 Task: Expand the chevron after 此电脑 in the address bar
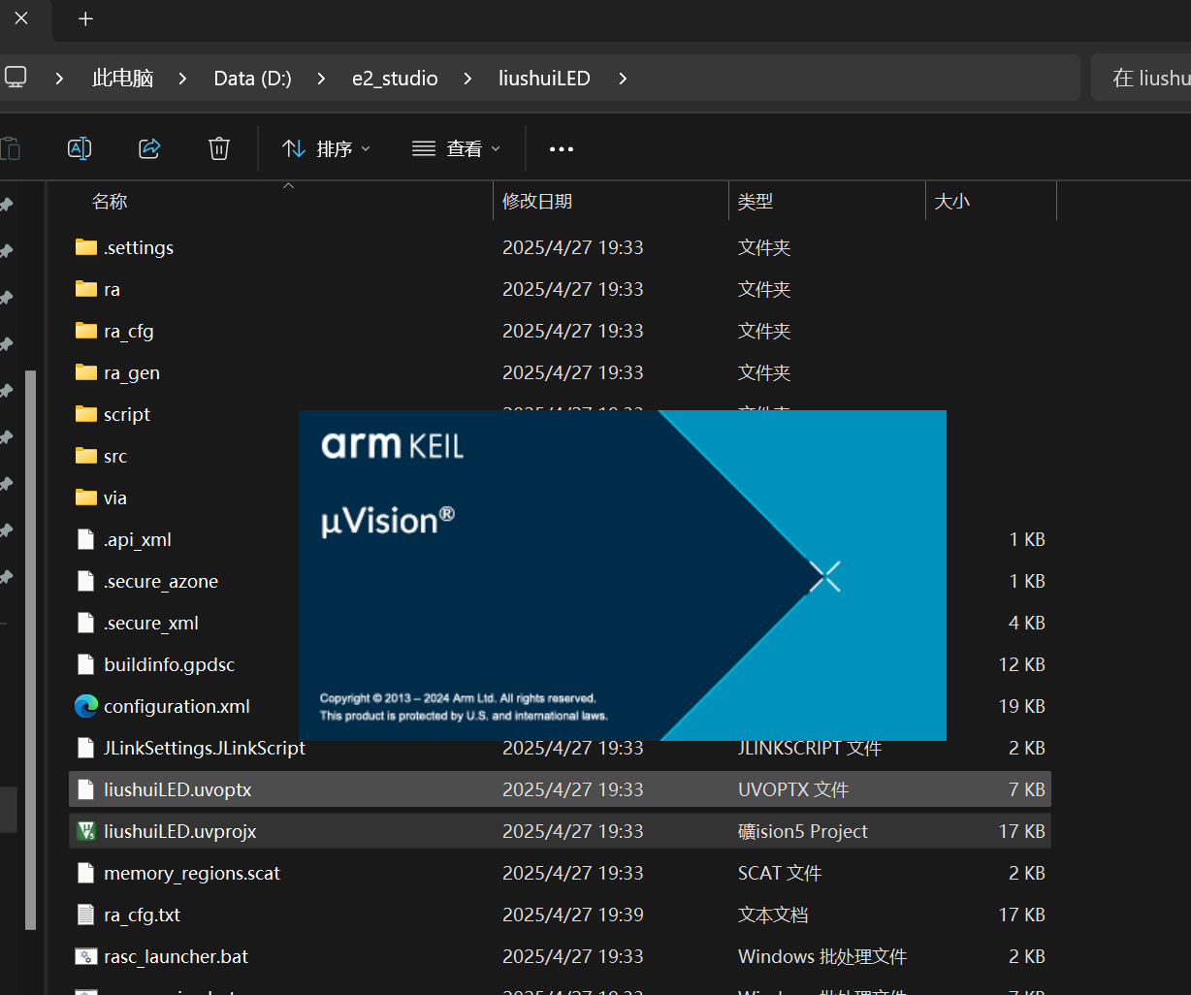[183, 79]
